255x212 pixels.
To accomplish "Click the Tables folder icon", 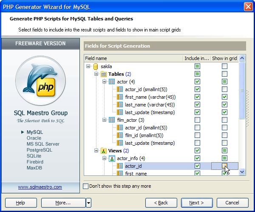I will tap(104, 74).
